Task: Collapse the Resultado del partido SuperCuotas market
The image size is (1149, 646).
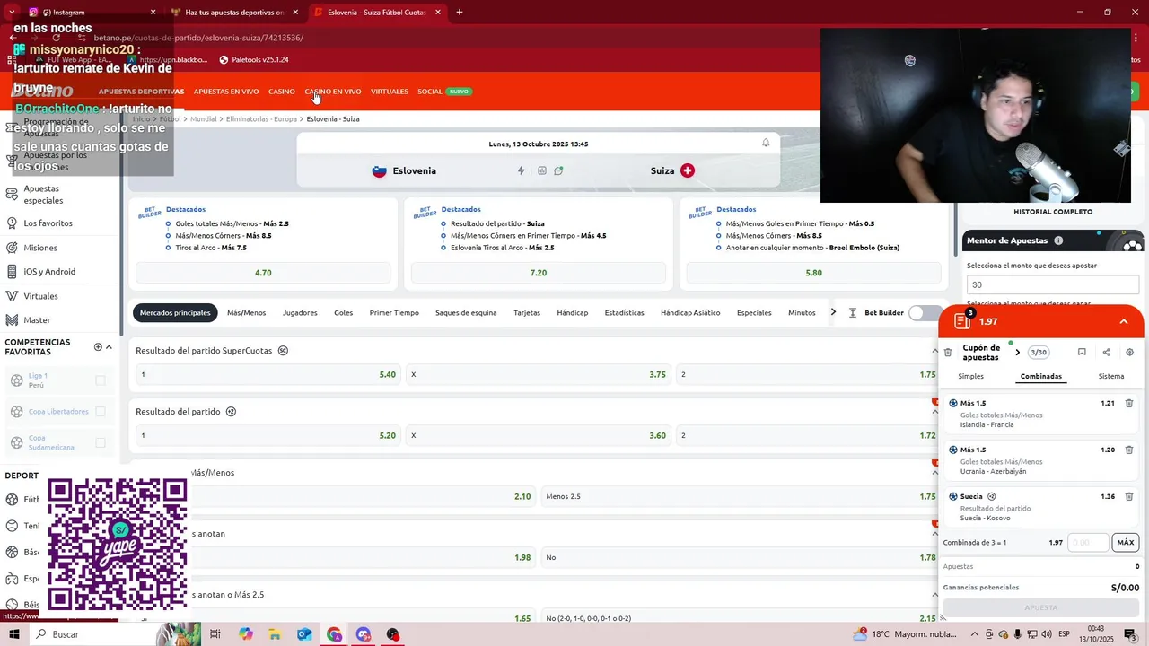Action: (934, 351)
